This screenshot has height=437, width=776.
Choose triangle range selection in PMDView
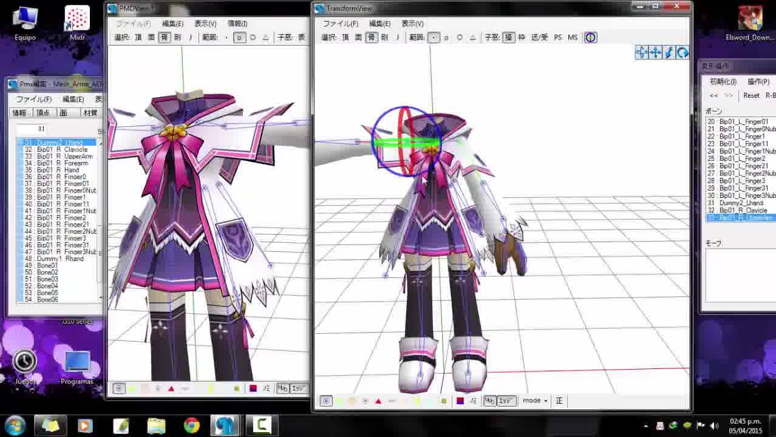[x=266, y=38]
